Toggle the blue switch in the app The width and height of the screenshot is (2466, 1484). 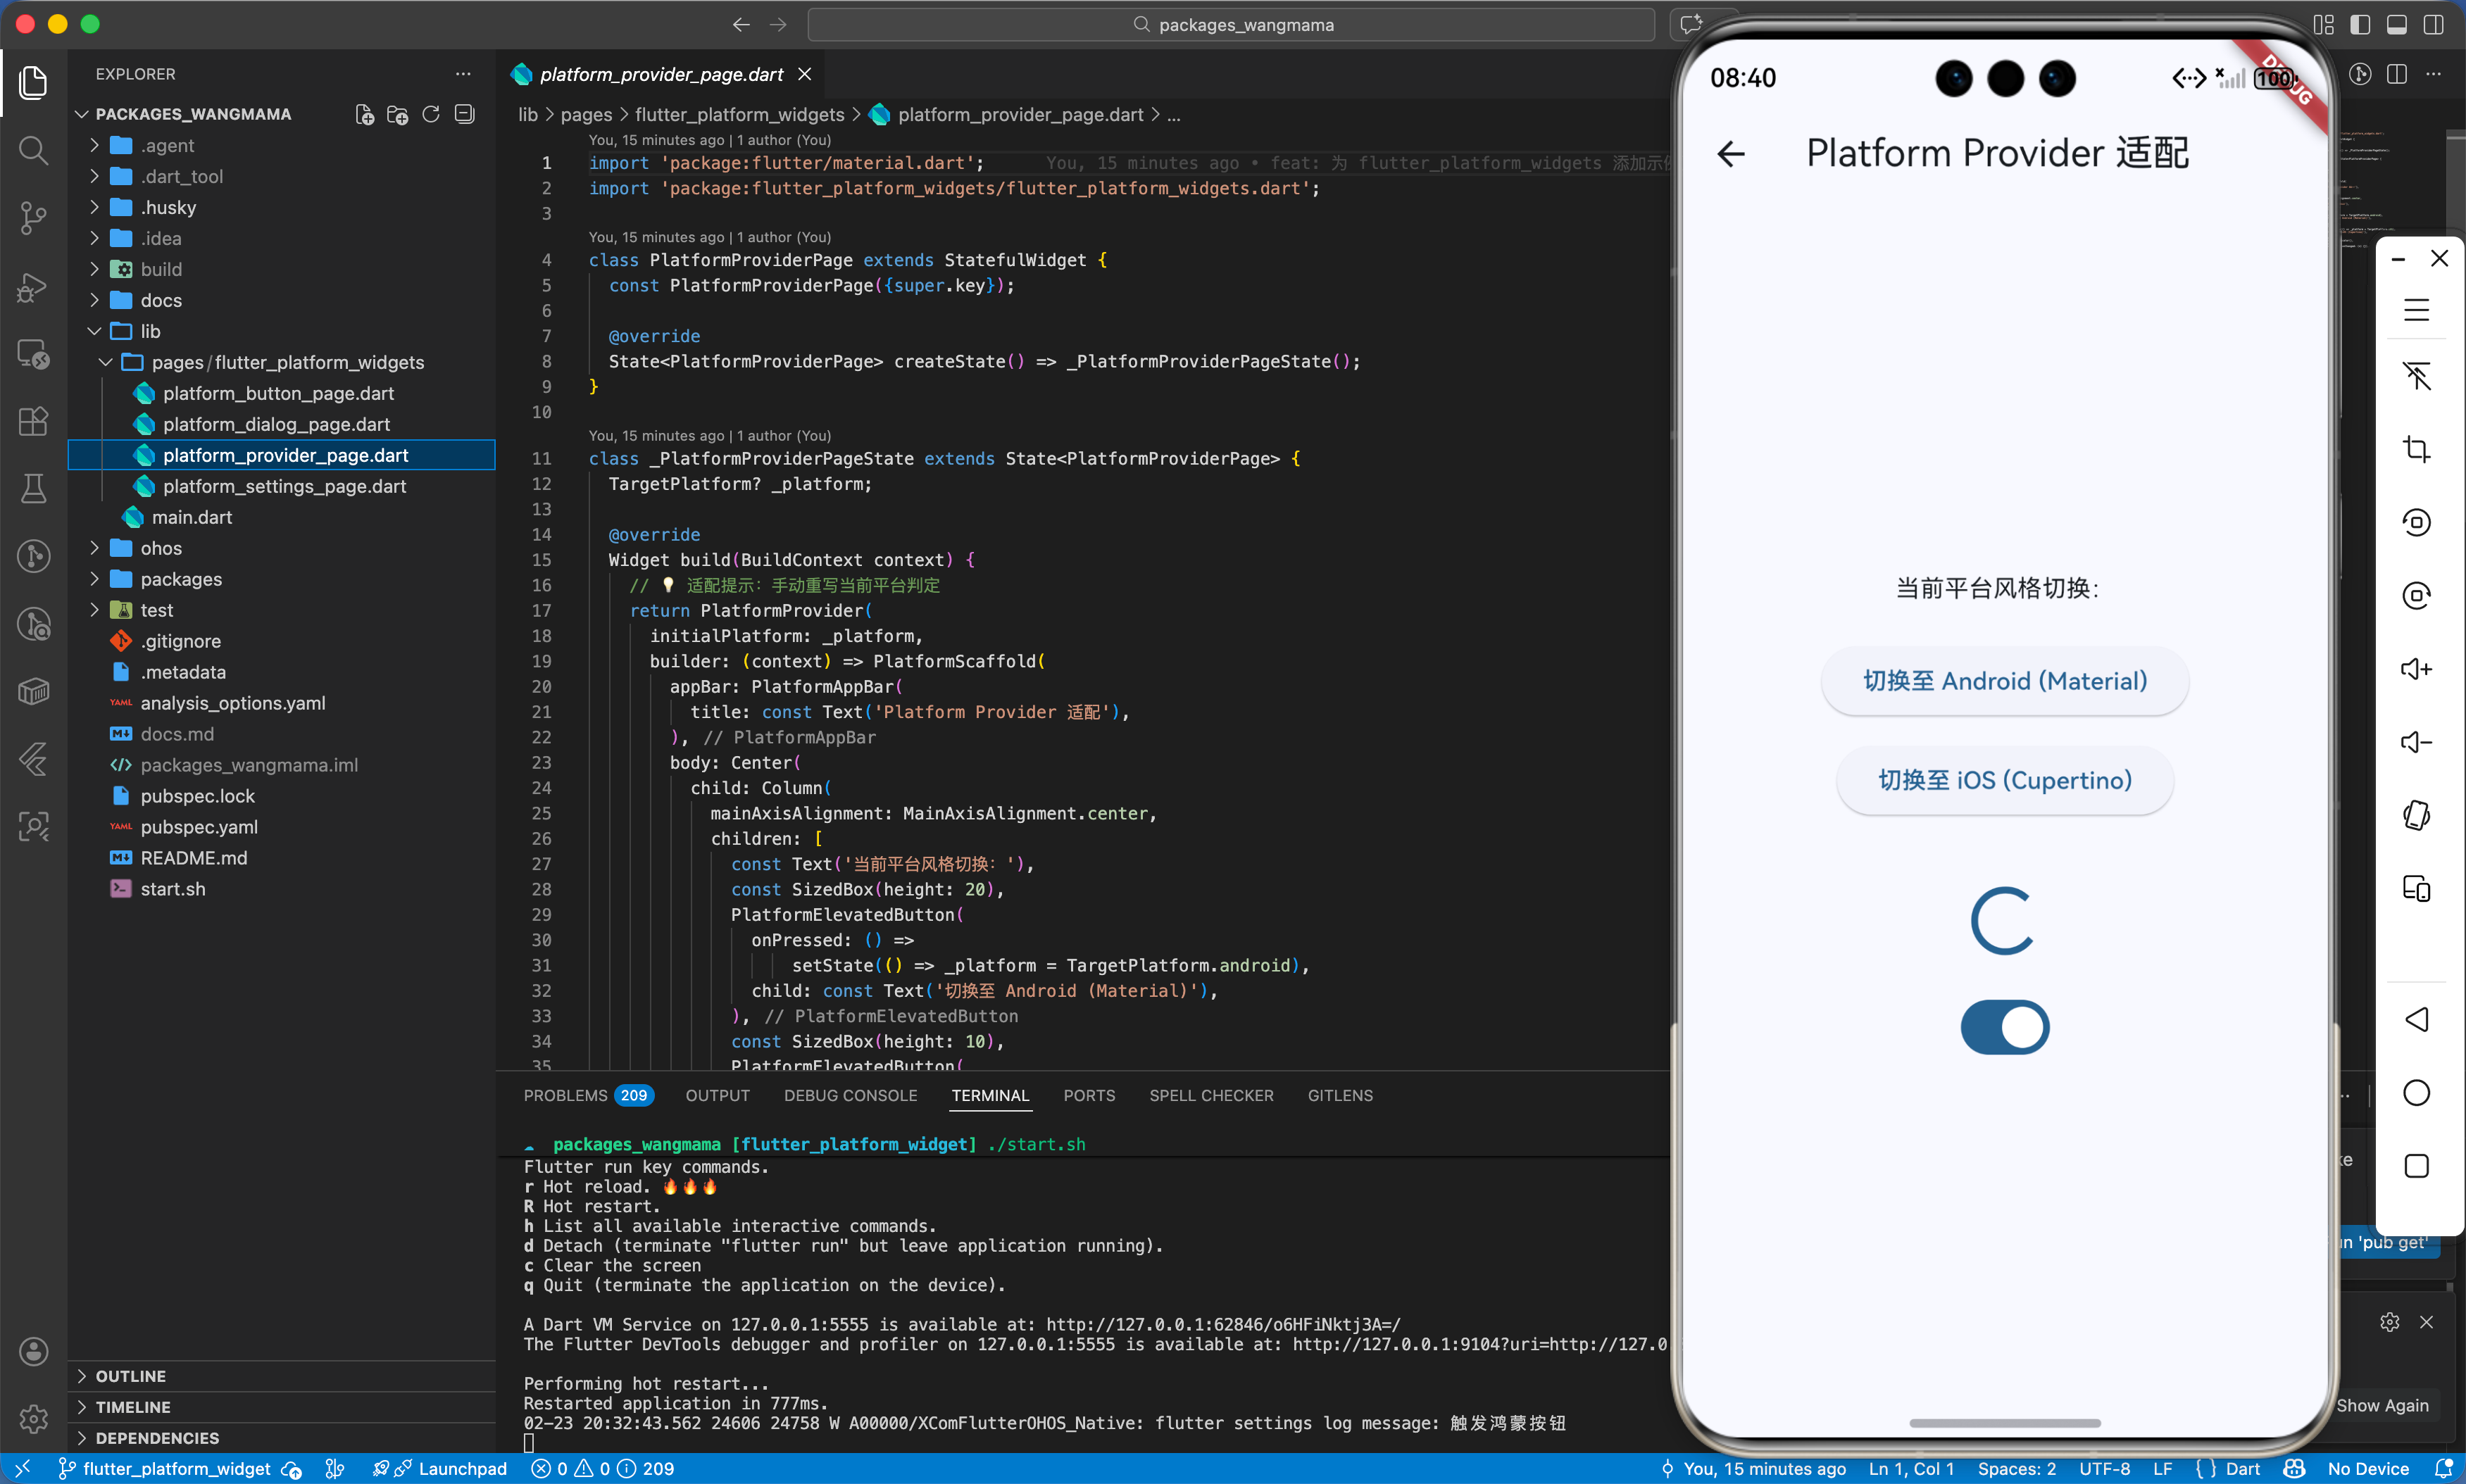tap(2004, 1027)
